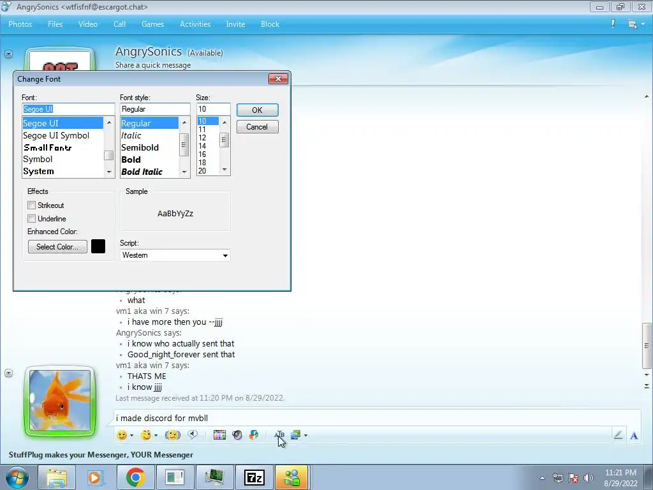Send a nudge with the shaking emoticon
The height and width of the screenshot is (490, 653).
click(172, 435)
